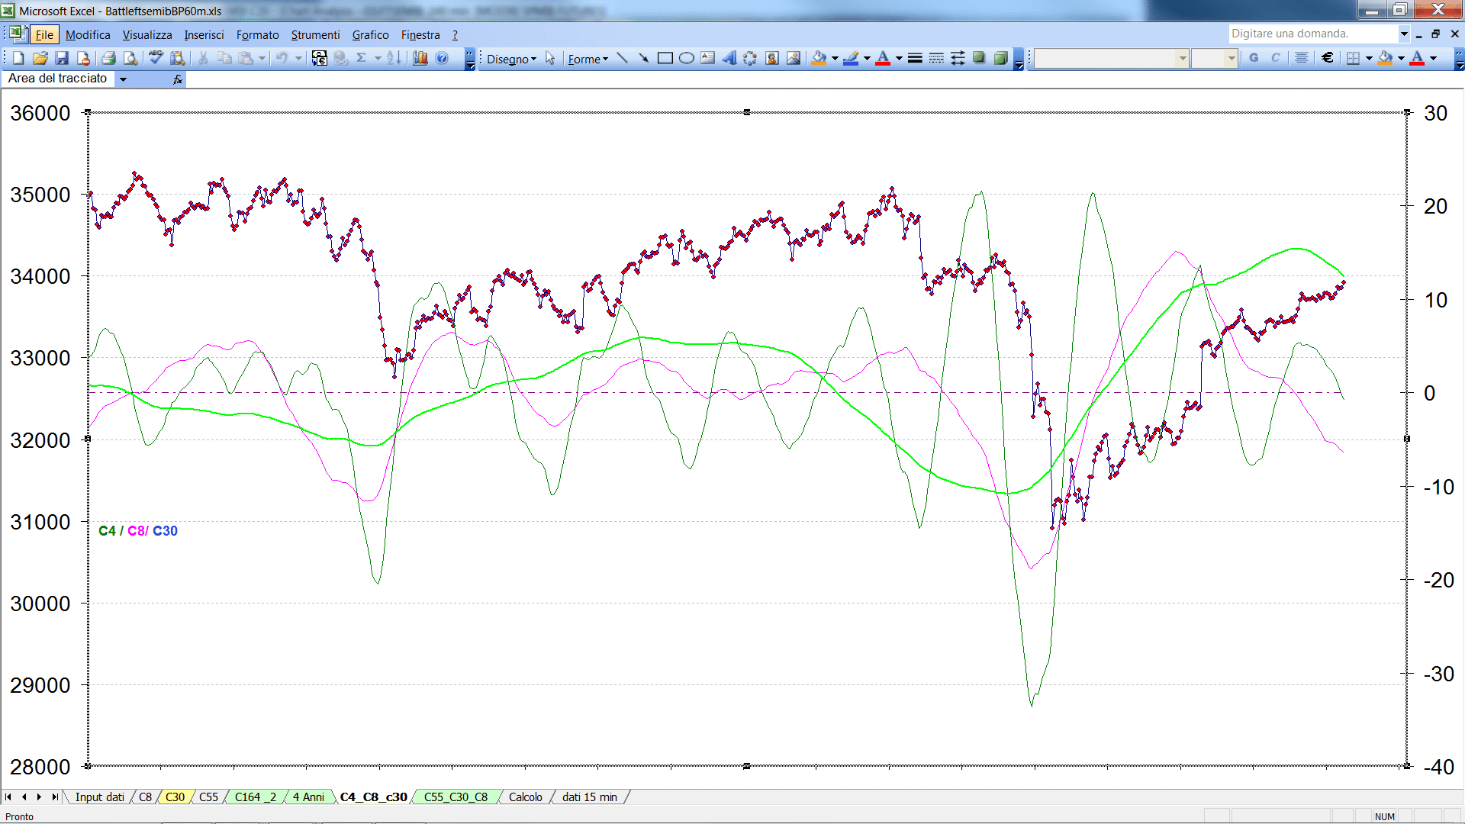Open the Help question mark icon
Image resolution: width=1465 pixels, height=824 pixels.
coord(442,58)
